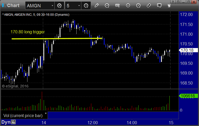Screen dimensions: 199x126
Task: Click the 169.00 price axis label
Action: tap(186, 73)
